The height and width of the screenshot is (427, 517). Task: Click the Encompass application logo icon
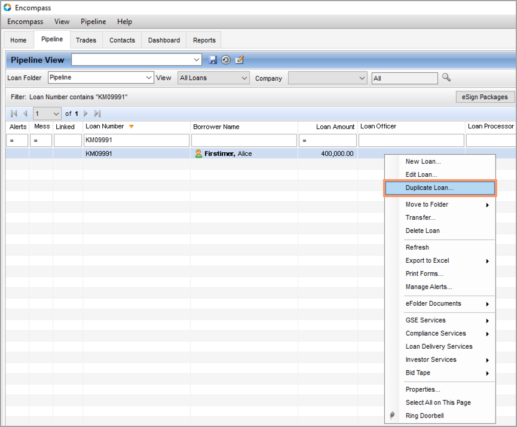pos(7,7)
